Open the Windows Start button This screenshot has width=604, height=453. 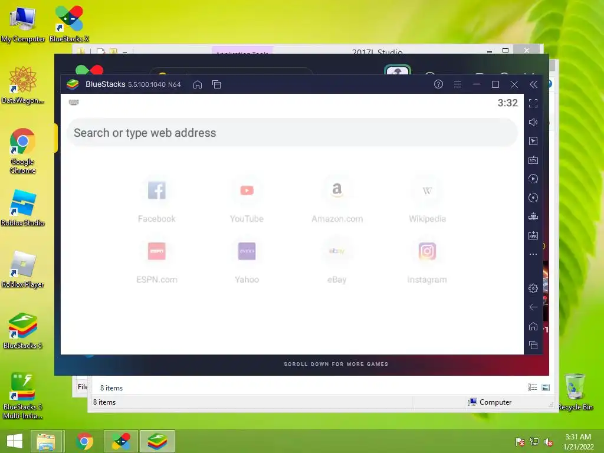coord(15,441)
